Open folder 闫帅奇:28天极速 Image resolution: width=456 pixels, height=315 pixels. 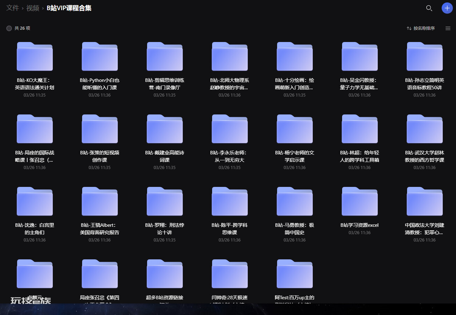tap(230, 274)
